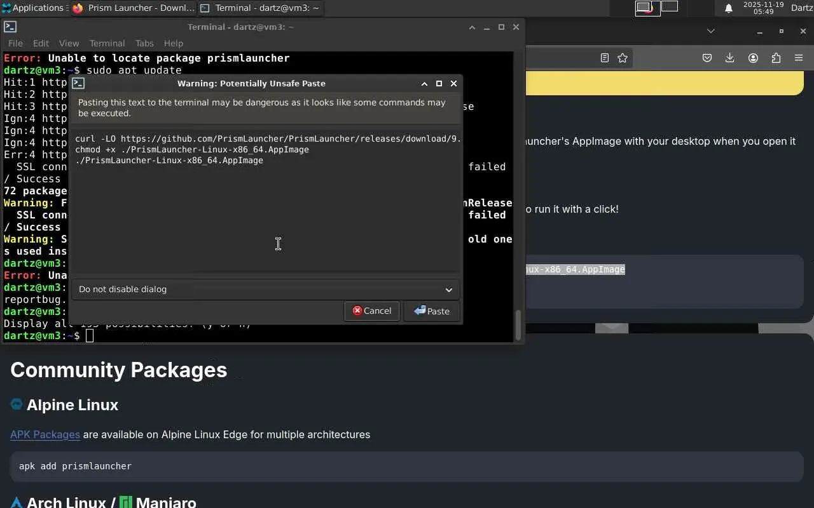This screenshot has width=814, height=508.
Task: Switch to the Terminal taskbar button
Action: click(x=260, y=8)
